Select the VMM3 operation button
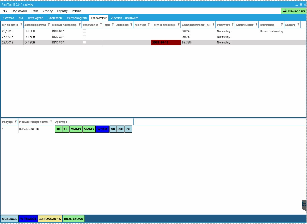Viewport: 307px width, 224px height. pos(76,129)
